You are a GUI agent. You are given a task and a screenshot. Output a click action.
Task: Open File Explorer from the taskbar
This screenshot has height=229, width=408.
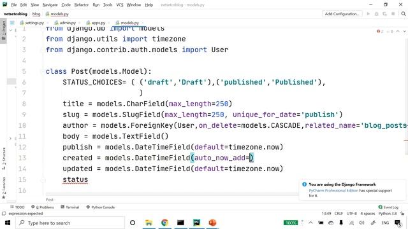click(149, 223)
